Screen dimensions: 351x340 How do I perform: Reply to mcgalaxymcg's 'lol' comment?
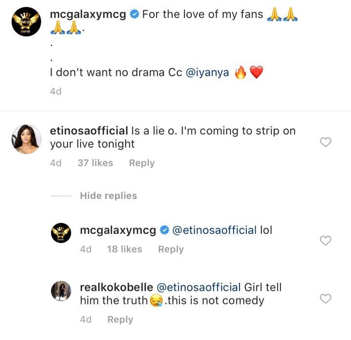pos(171,249)
